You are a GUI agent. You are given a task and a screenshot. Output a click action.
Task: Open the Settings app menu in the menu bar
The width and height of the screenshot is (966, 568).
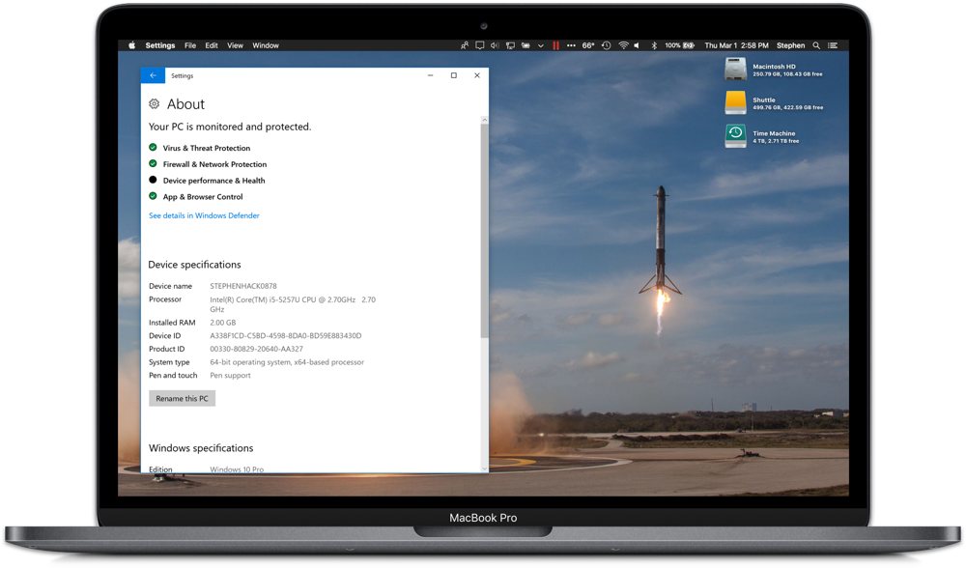click(160, 45)
